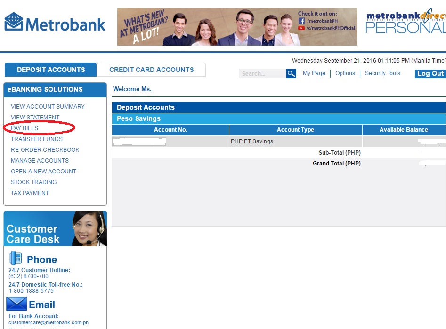Screen dimensions: 446x329
Task: Focus the Search input field
Action: (x=262, y=73)
